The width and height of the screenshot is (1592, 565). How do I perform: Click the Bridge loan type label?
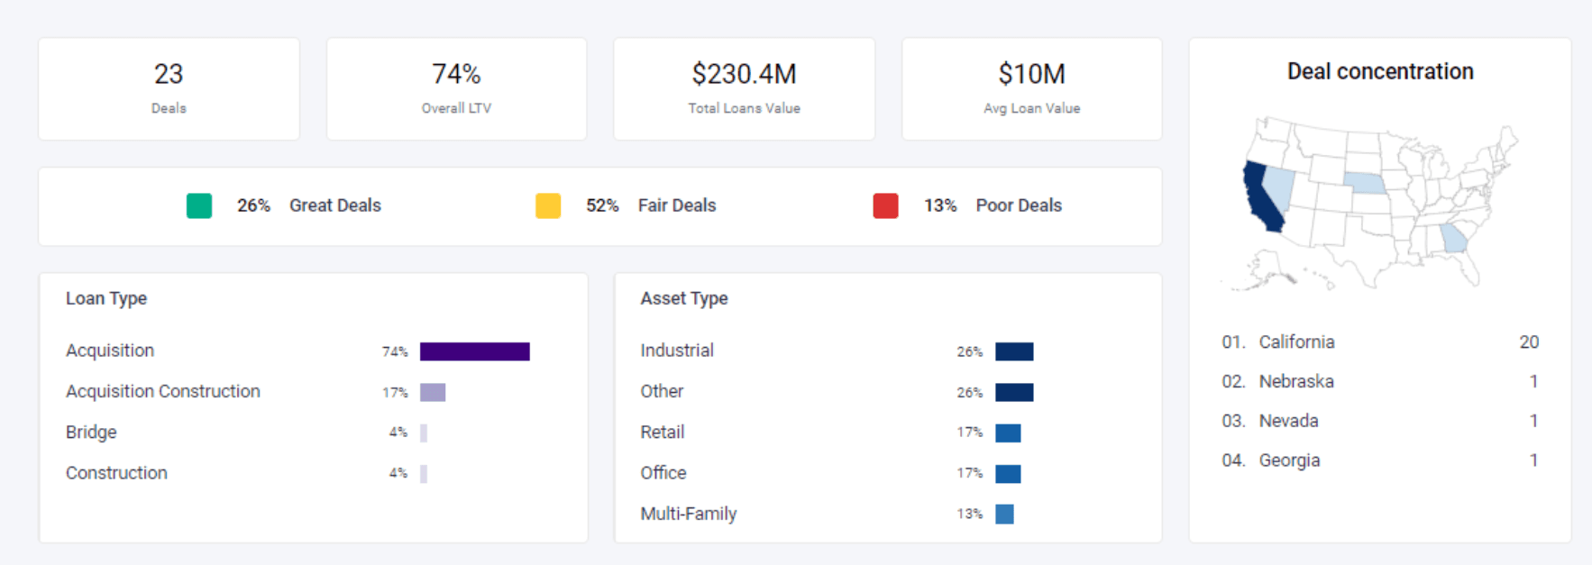coord(91,433)
